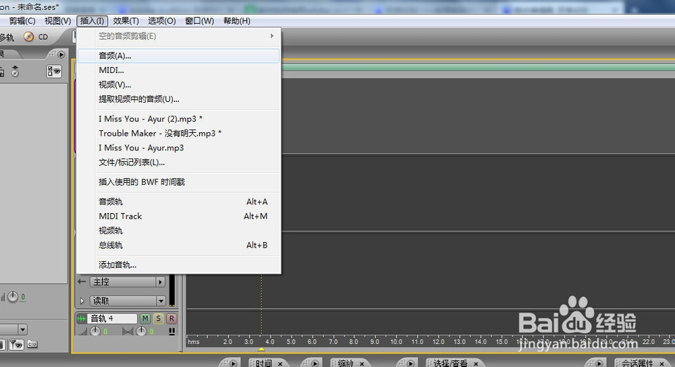This screenshot has height=367, width=675.
Task: Click the output arrow icon beside 主控
Action: pyautogui.click(x=82, y=282)
